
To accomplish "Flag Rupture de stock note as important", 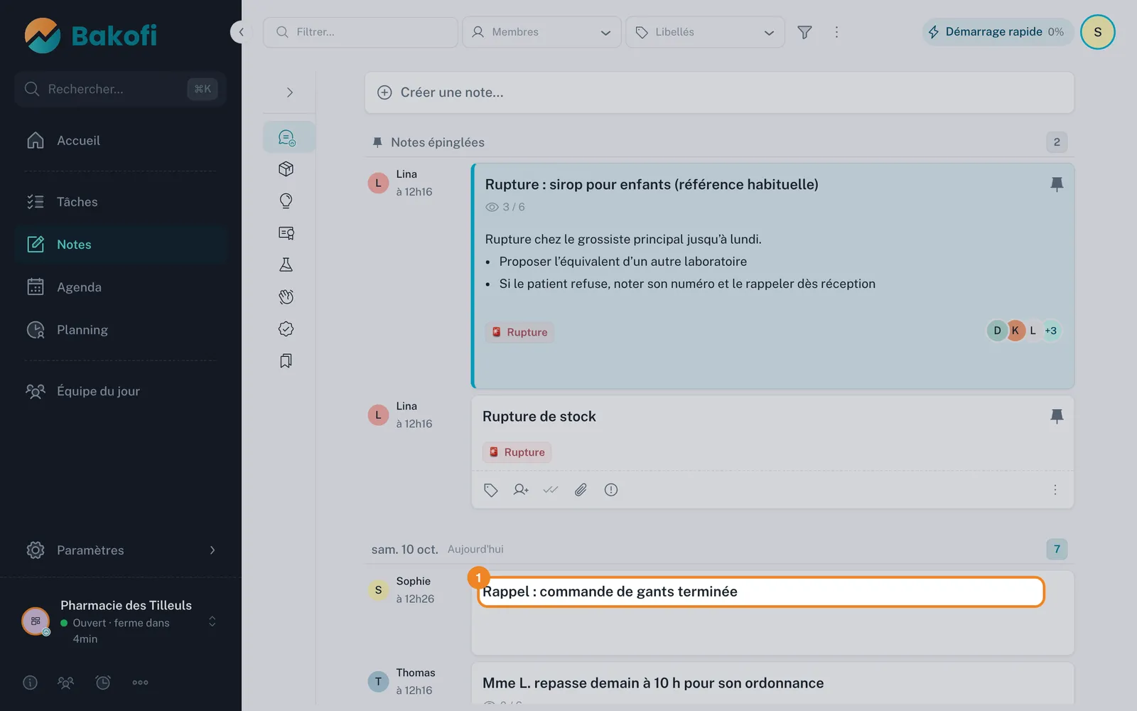I will (x=611, y=490).
